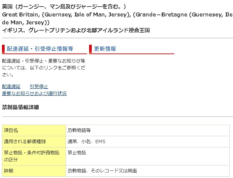Open the 配達遅延 link
This screenshot has height=178, width=233.
coord(11,87)
